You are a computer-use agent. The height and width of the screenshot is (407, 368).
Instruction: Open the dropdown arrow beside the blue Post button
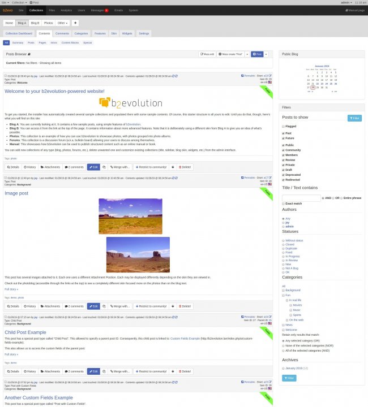pyautogui.click(x=266, y=54)
